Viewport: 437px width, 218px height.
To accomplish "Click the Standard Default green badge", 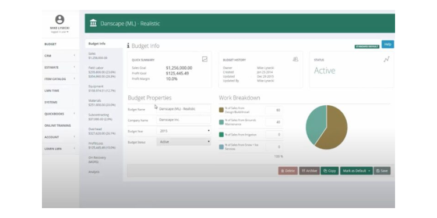I will pos(366,47).
